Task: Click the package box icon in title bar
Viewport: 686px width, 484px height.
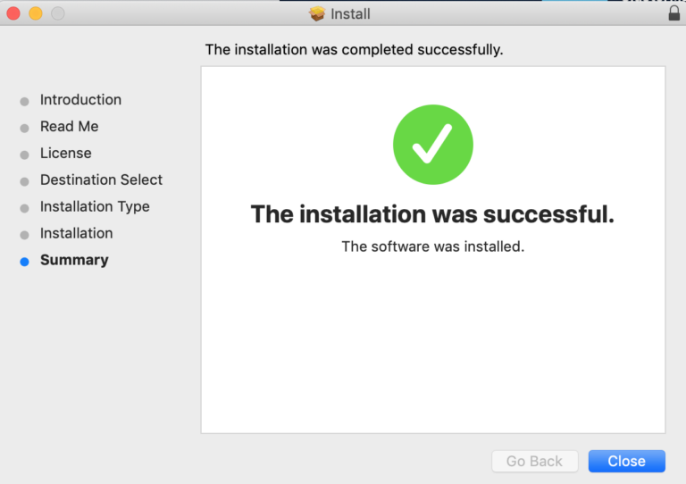Action: point(317,13)
